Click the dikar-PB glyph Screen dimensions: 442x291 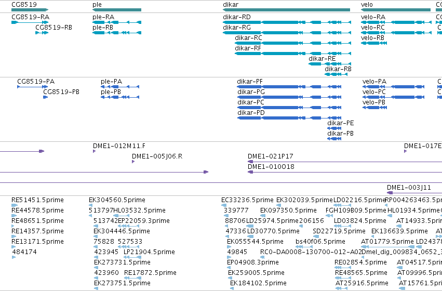[x=334, y=139]
